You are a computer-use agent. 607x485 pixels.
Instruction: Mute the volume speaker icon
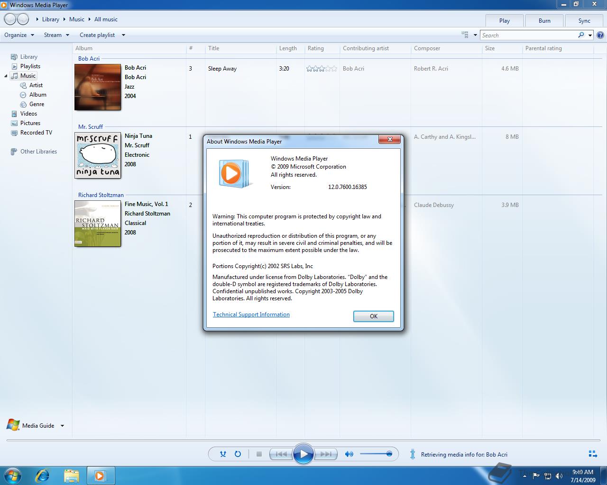pos(349,454)
